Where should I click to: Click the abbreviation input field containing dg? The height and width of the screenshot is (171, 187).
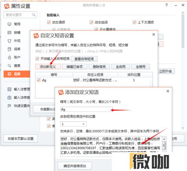(87, 109)
